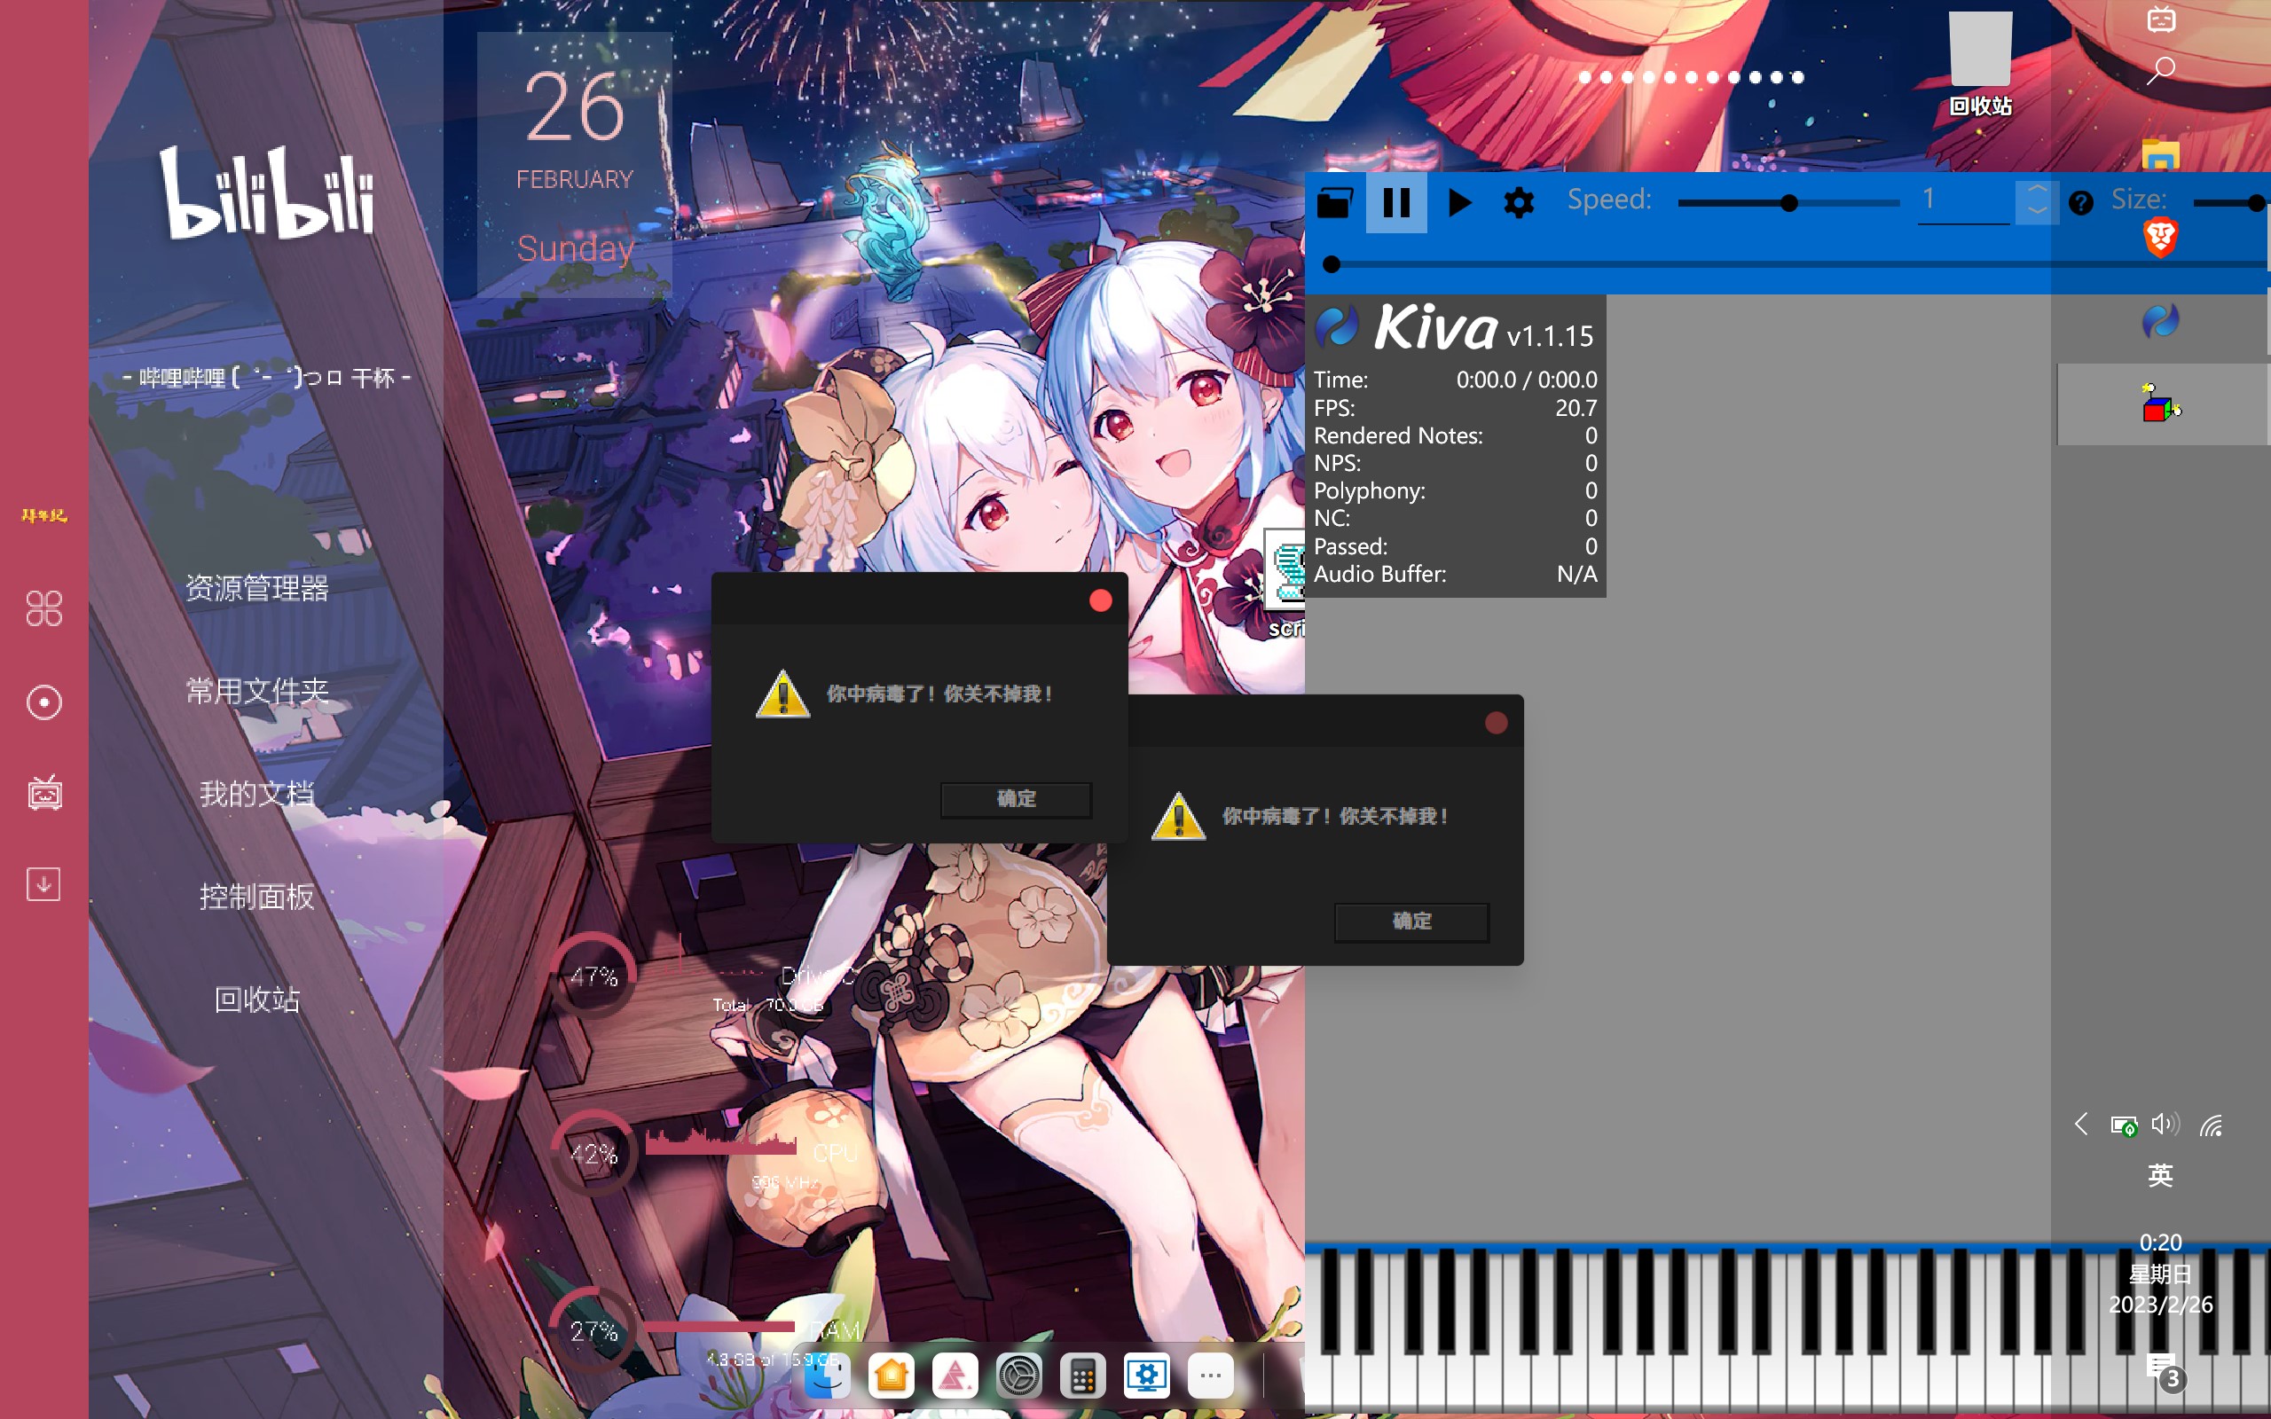Open Finder icon in the bottom dock

827,1376
